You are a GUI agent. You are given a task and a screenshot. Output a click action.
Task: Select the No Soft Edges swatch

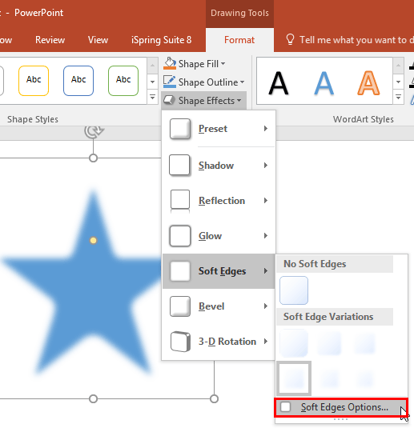pos(294,290)
